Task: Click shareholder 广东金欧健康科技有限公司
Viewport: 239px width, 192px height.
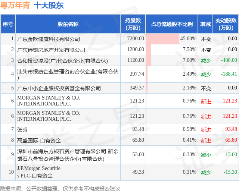Action: pyautogui.click(x=49, y=39)
